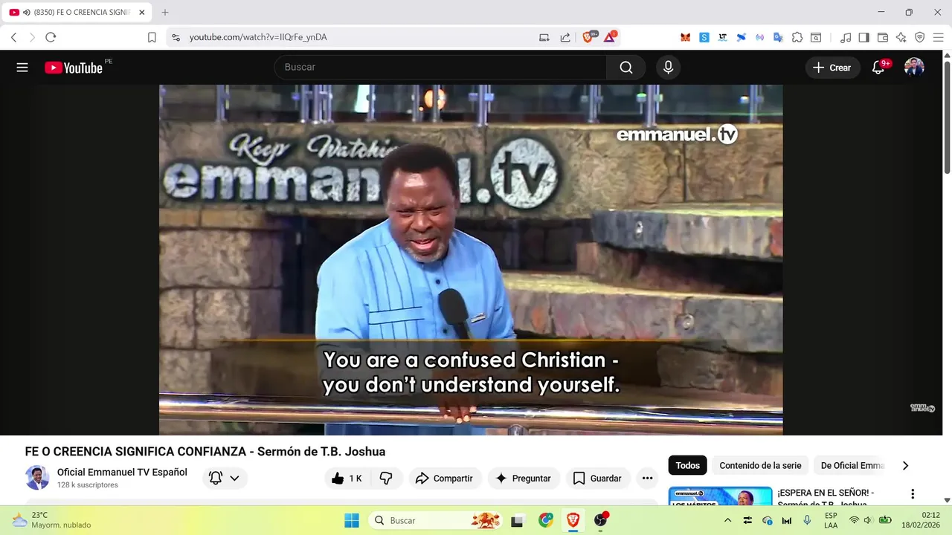Click the Crear button
952x535 pixels.
coord(832,68)
